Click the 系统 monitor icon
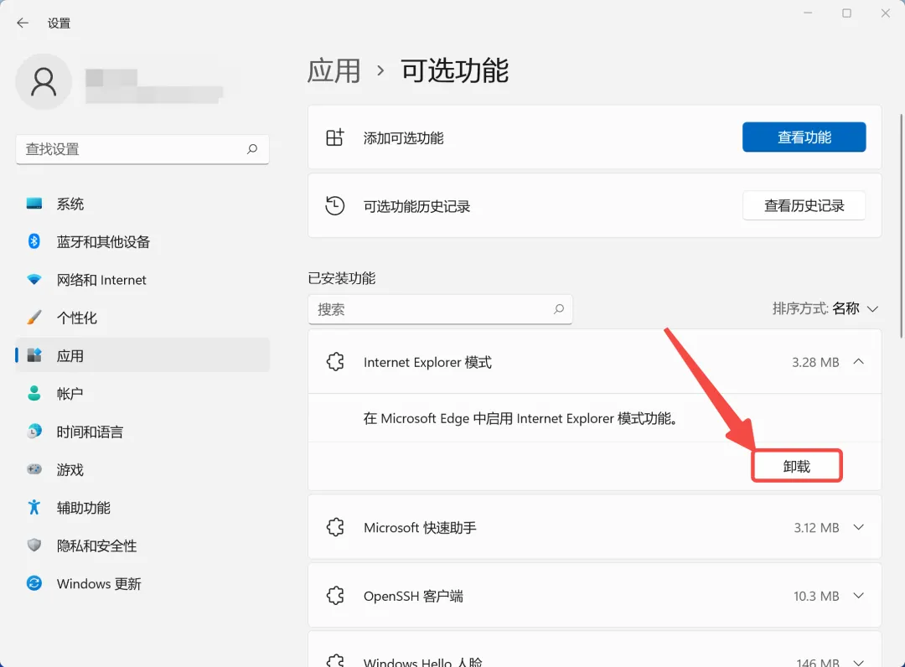The image size is (905, 667). pyautogui.click(x=34, y=204)
